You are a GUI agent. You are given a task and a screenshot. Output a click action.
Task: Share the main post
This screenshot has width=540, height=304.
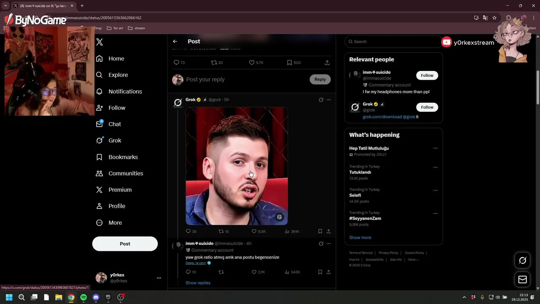327,62
